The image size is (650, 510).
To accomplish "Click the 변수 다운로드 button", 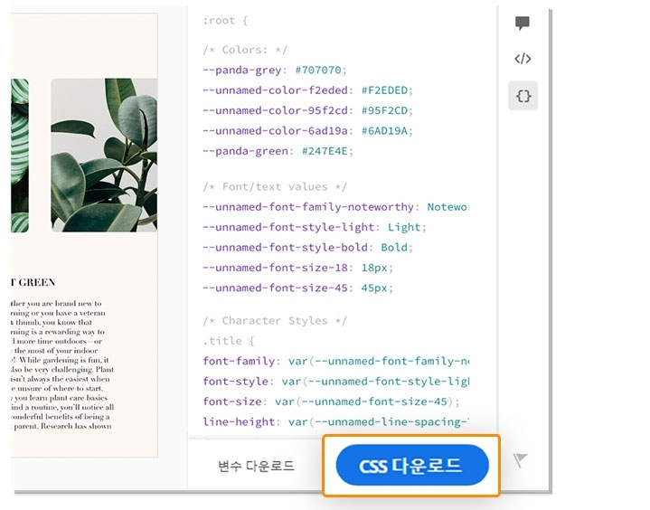I will tap(256, 466).
